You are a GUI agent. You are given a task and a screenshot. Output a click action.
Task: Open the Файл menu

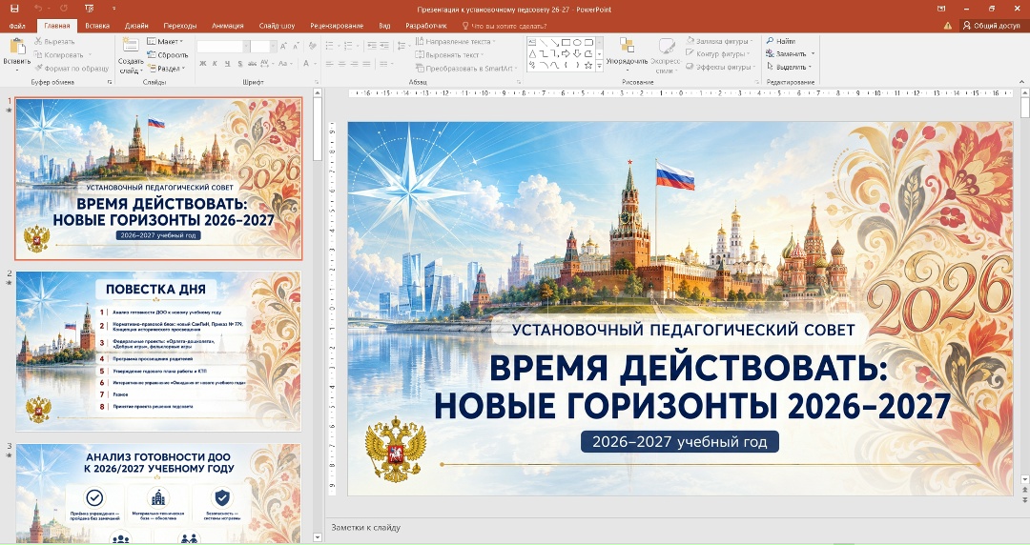tap(17, 26)
